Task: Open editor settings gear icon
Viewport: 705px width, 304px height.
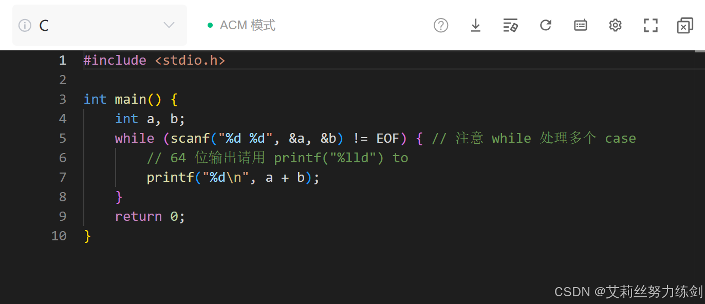Action: (615, 25)
